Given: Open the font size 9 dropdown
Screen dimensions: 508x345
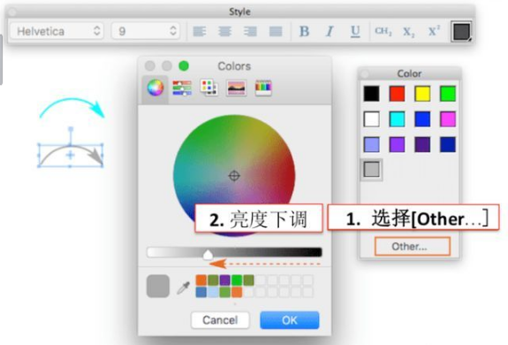Looking at the screenshot, I should click(146, 31).
